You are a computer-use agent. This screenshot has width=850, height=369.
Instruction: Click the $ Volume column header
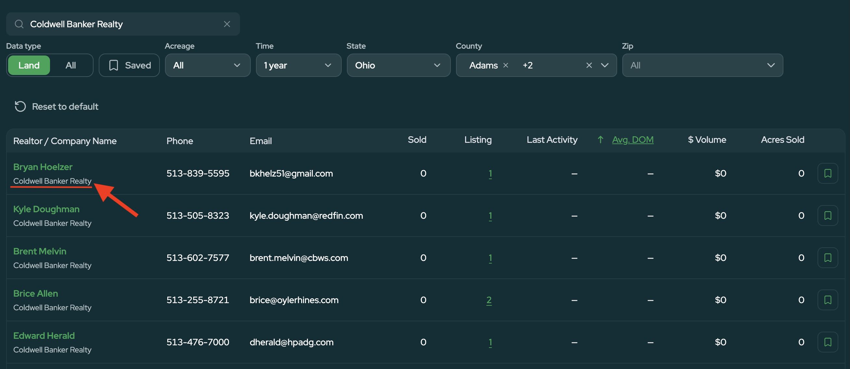click(707, 140)
